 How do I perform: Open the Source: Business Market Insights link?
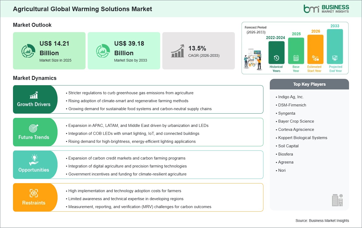click(322, 221)
